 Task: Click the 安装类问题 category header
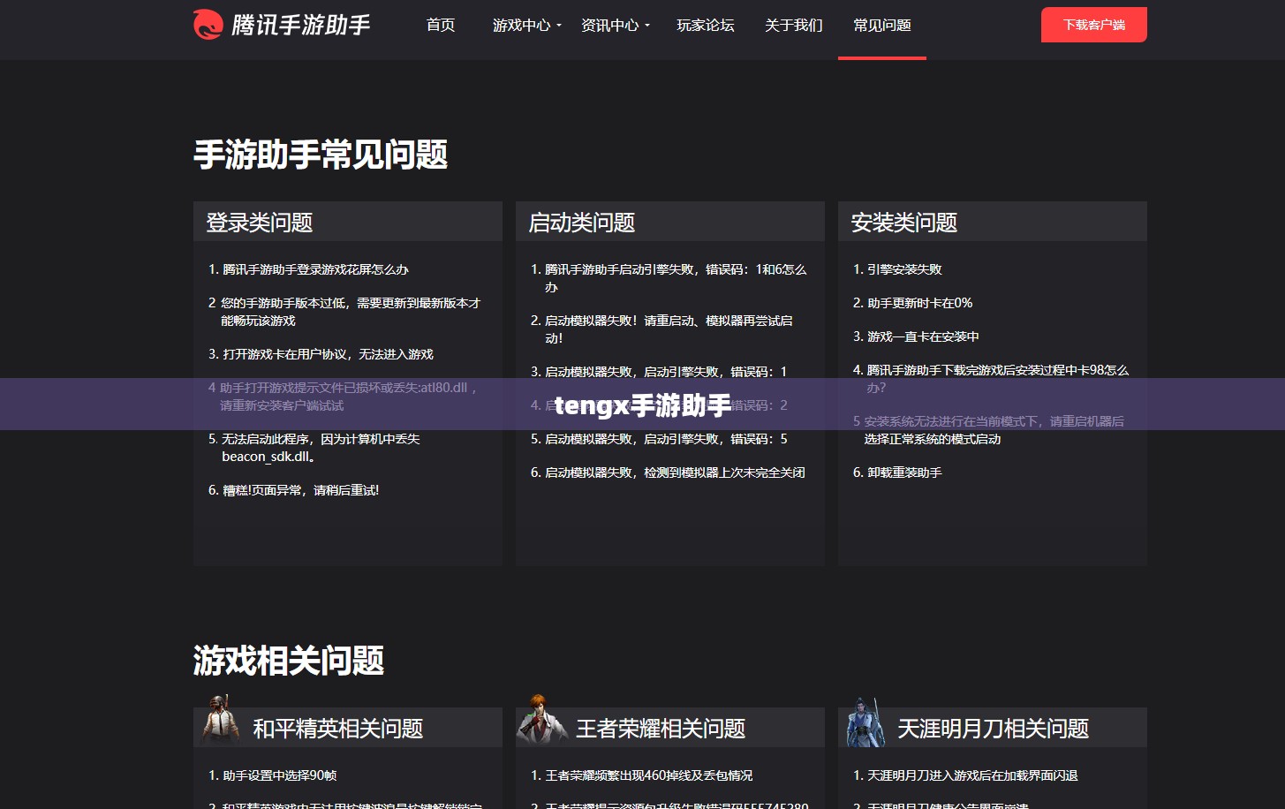click(x=993, y=222)
